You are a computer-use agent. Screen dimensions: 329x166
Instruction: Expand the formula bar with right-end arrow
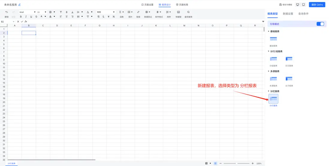[x=263, y=22]
